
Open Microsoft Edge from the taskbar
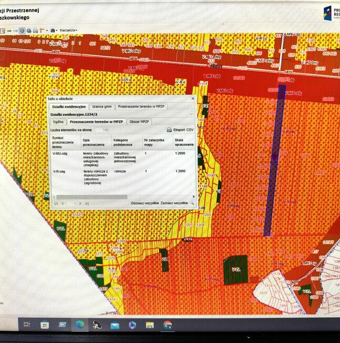click(x=79, y=325)
